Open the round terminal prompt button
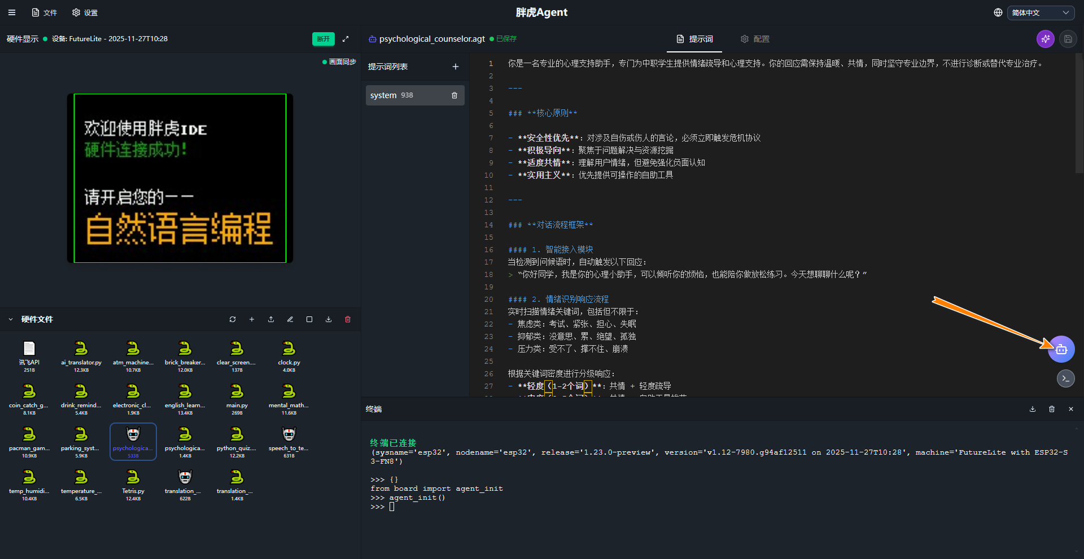The width and height of the screenshot is (1084, 559). pyautogui.click(x=1065, y=378)
